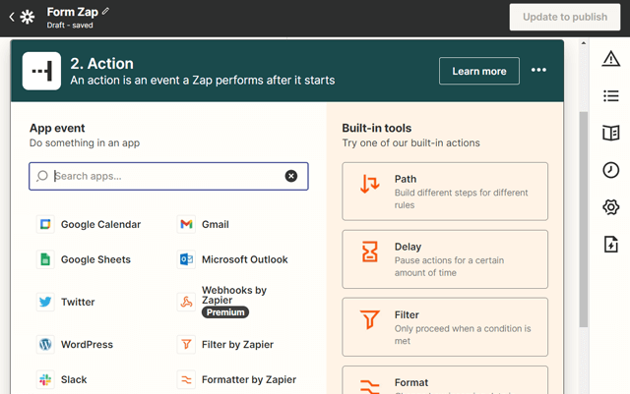Select the Path built-in tool card
The image size is (630, 394).
coord(445,192)
